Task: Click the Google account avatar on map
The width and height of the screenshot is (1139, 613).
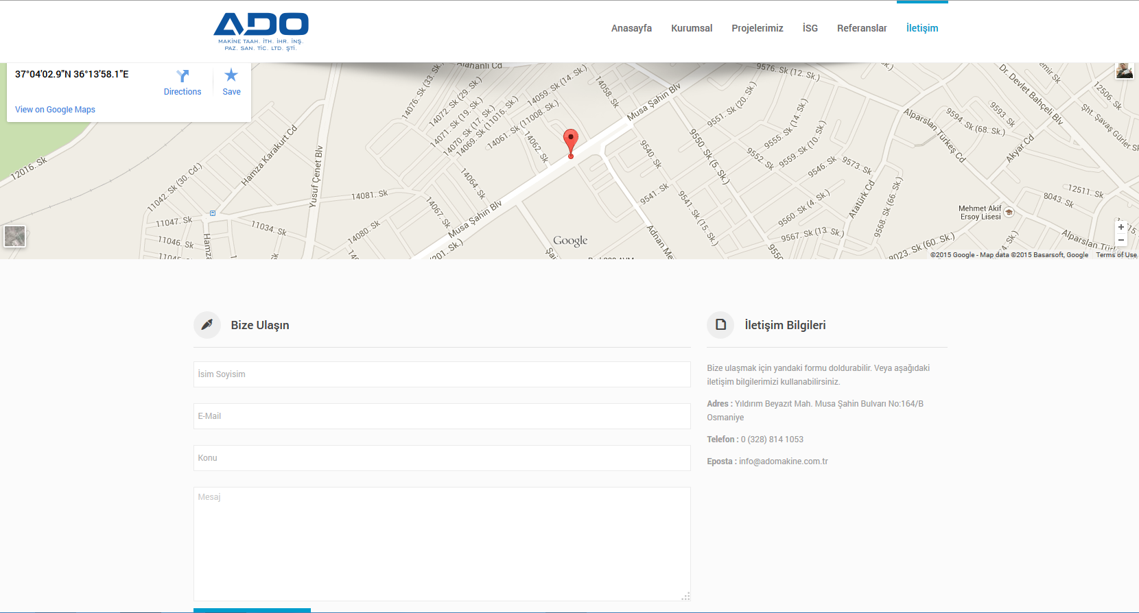Action: point(1124,71)
